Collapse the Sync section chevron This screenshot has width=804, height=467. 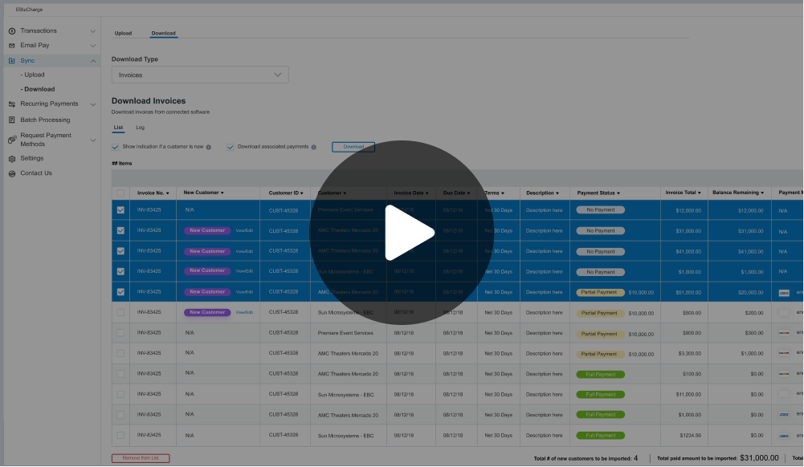coord(93,60)
